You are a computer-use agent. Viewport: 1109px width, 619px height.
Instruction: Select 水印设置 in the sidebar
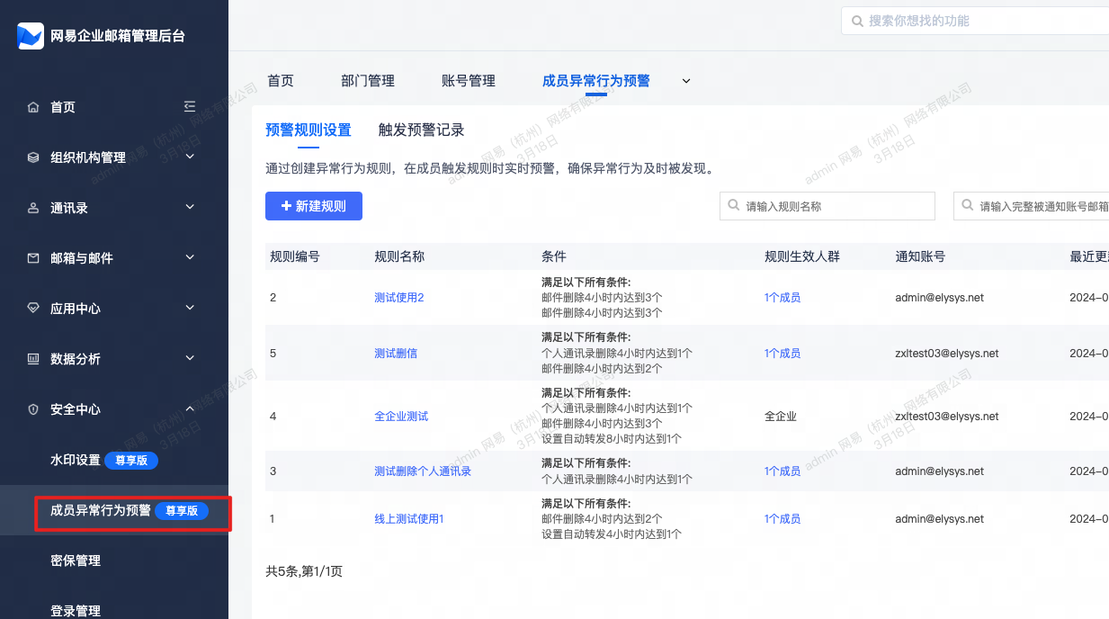[76, 460]
